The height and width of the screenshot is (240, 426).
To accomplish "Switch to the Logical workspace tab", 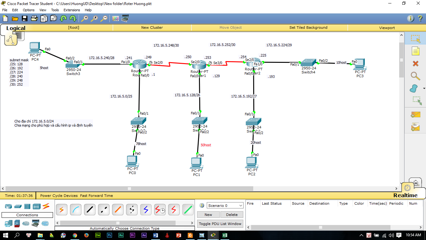I will [16, 28].
